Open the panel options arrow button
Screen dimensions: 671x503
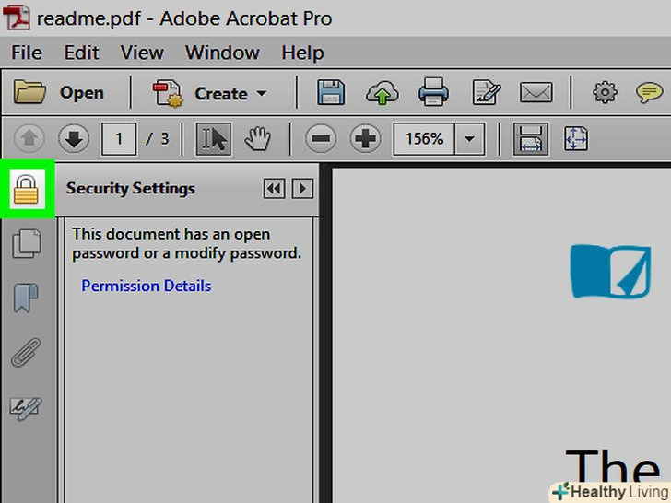point(302,188)
